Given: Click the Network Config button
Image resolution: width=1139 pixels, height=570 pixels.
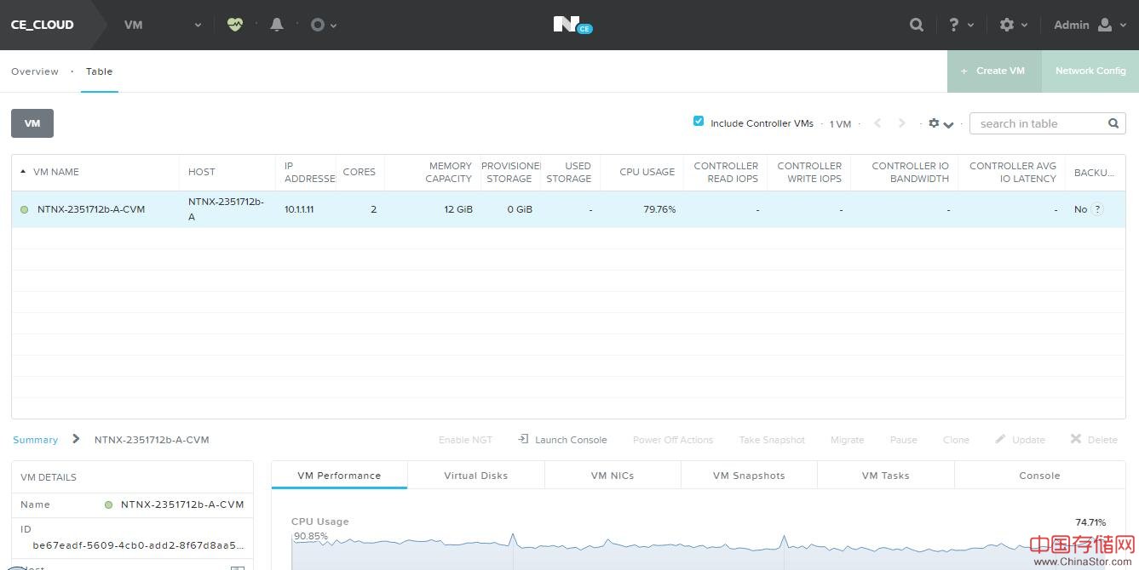Looking at the screenshot, I should 1090,71.
